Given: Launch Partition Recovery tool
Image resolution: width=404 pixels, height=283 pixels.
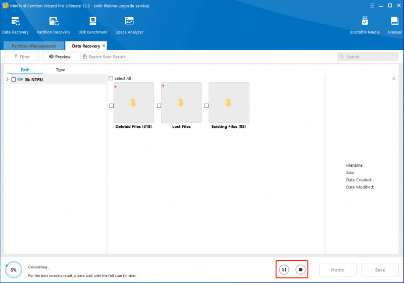Looking at the screenshot, I should coord(54,25).
